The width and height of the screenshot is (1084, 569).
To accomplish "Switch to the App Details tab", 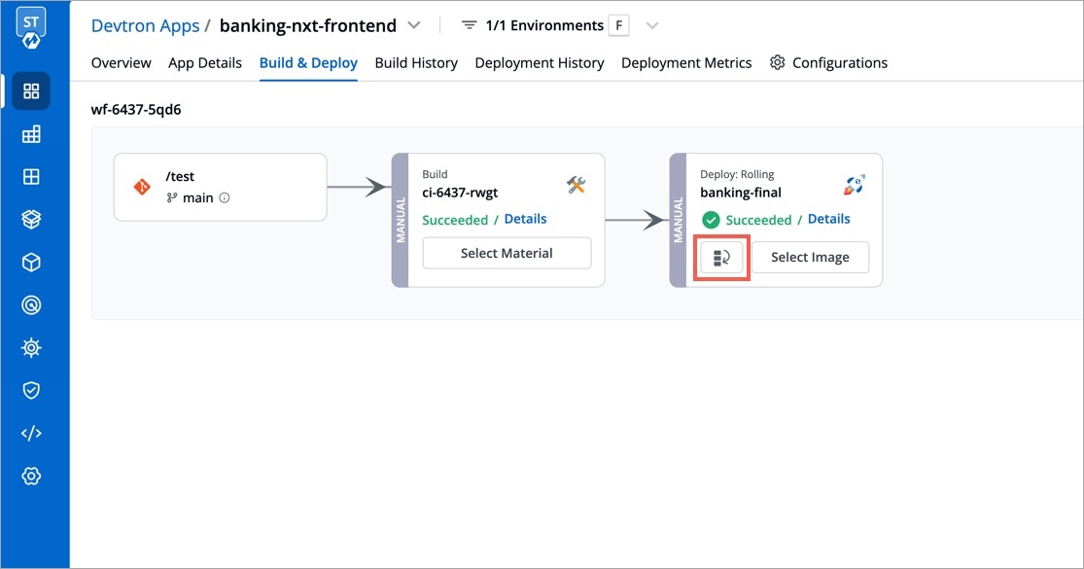I will (205, 63).
